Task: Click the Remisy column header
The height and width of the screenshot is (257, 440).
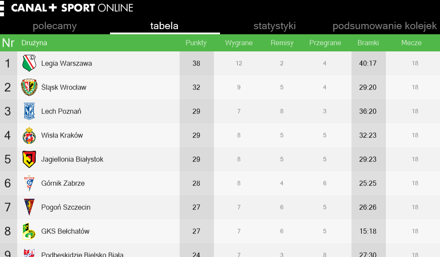Action: (282, 43)
